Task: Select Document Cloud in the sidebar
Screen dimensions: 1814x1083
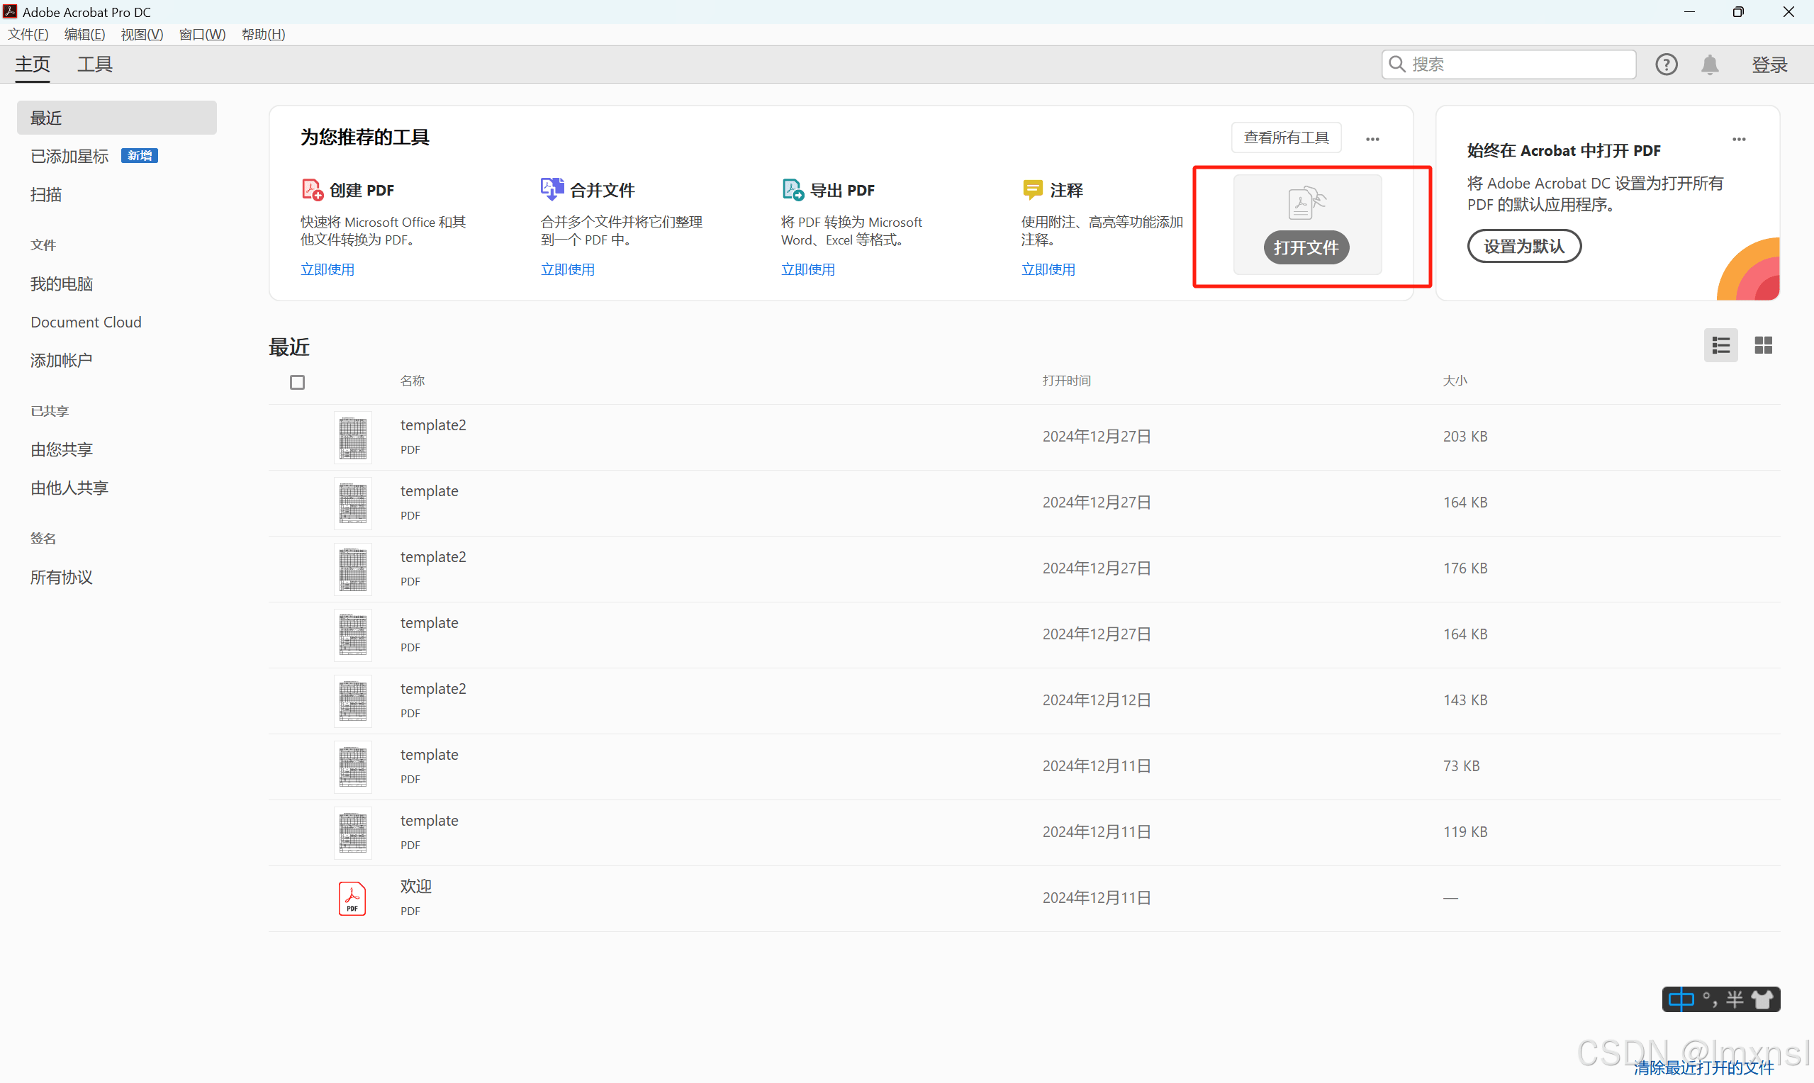Action: tap(86, 322)
